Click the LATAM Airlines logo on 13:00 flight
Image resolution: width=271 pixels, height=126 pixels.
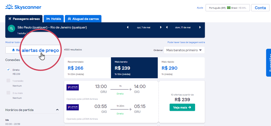click(x=73, y=87)
